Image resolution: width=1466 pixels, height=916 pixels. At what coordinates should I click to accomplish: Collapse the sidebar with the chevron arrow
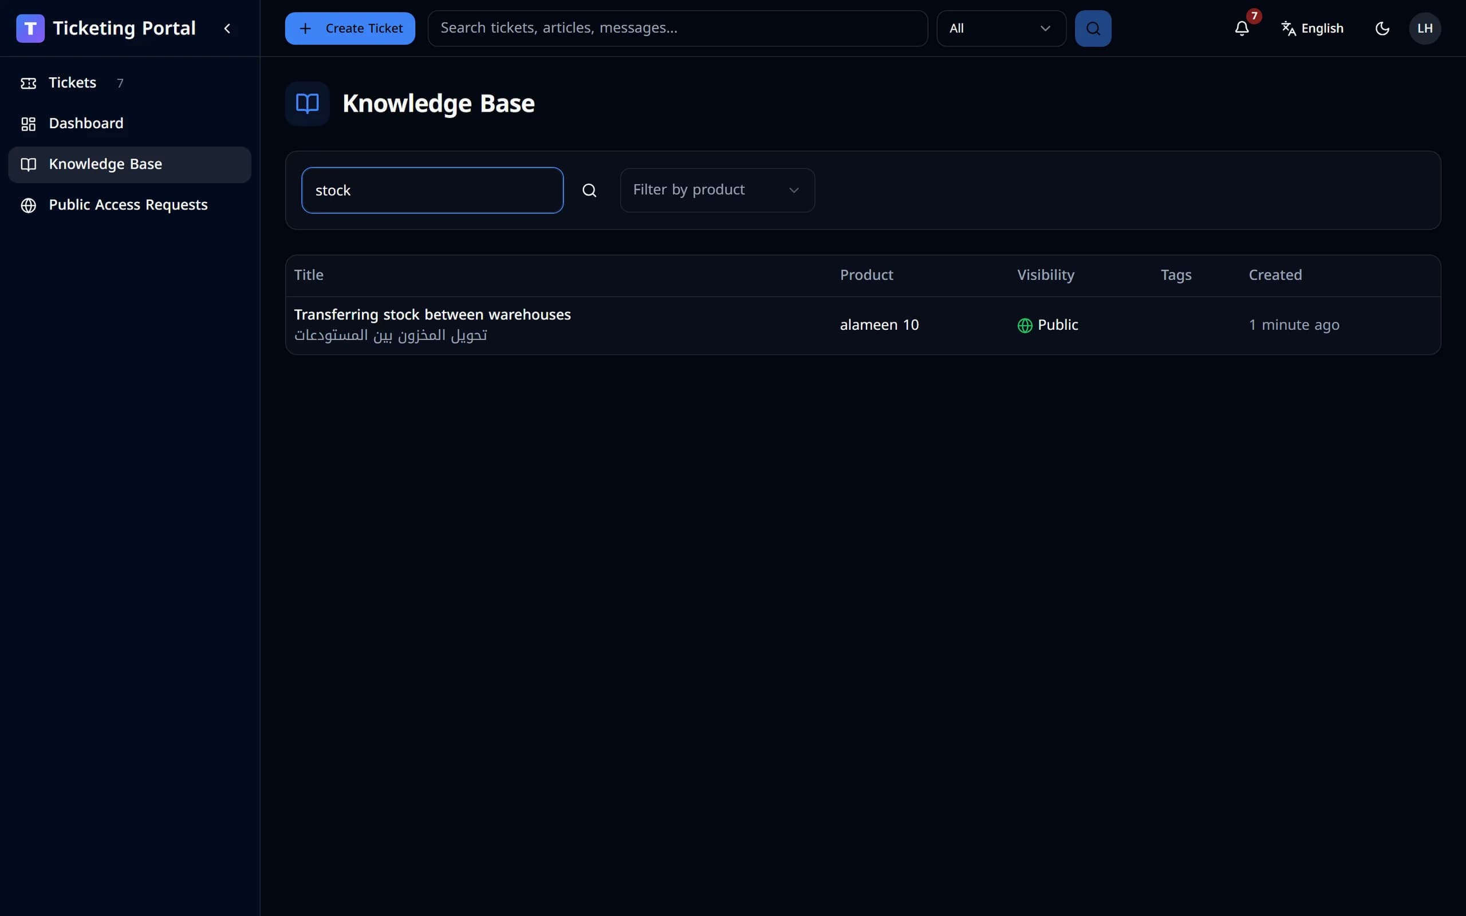(227, 29)
